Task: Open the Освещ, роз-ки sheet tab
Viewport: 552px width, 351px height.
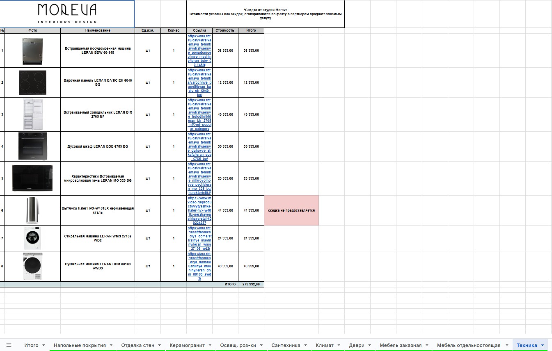Action: [238, 345]
